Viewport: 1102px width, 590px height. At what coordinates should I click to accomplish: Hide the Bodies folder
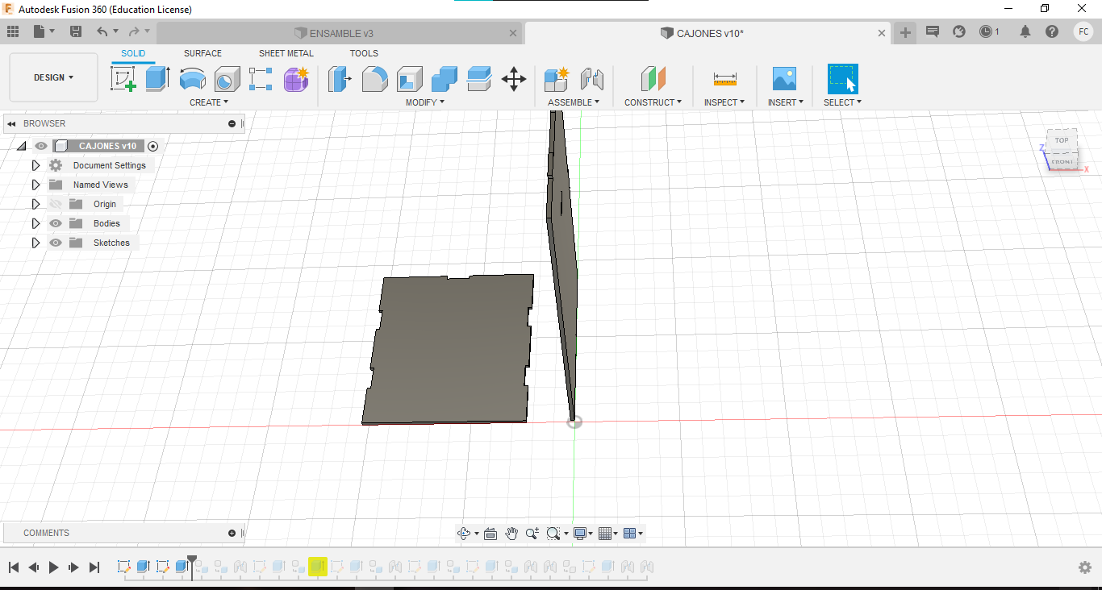[56, 223]
